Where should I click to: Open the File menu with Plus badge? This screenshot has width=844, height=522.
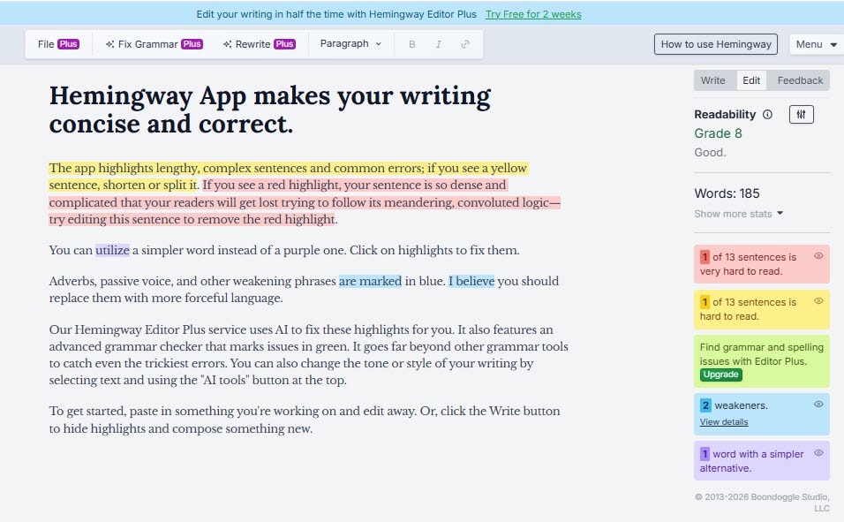pos(57,43)
